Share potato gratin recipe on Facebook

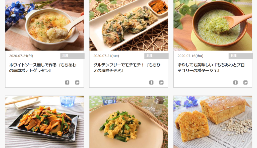[67, 82]
